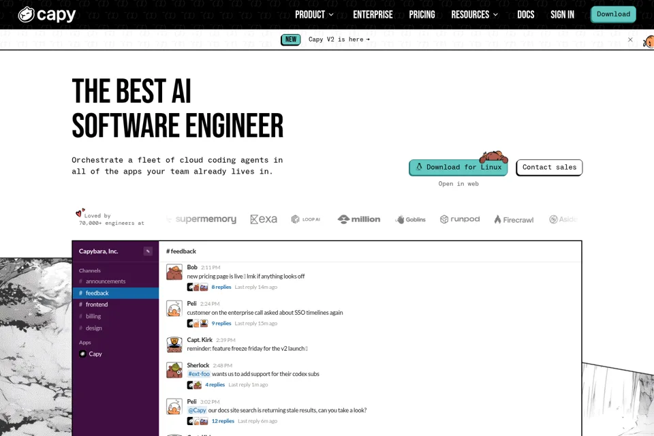Click Open in web link
The height and width of the screenshot is (436, 654).
[x=458, y=183]
